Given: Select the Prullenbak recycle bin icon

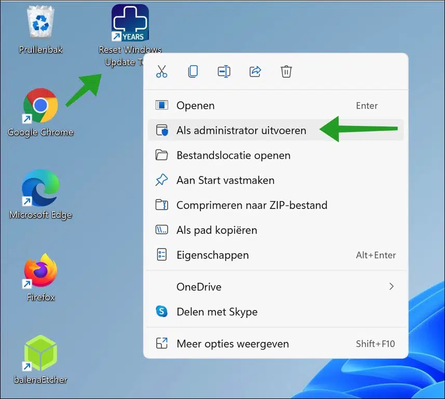Looking at the screenshot, I should (41, 30).
